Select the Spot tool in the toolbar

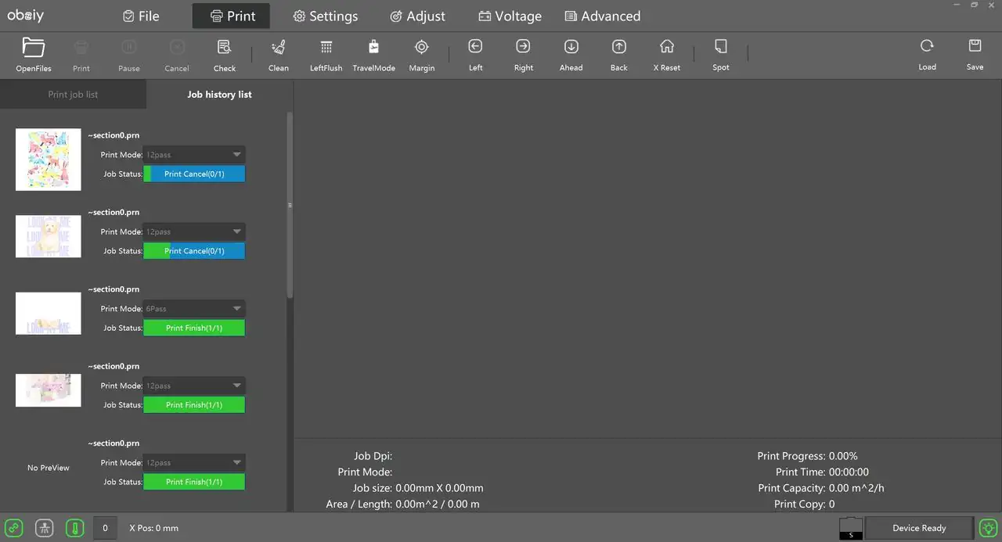coord(721,54)
